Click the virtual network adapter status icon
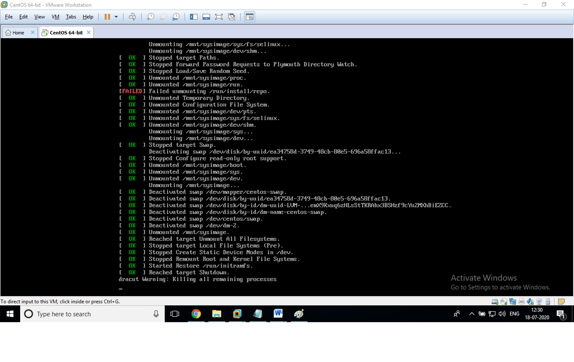Image resolution: width=574 pixels, height=362 pixels. pos(512,302)
